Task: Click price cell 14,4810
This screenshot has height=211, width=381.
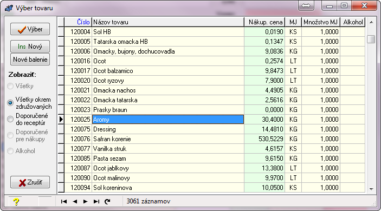Action: click(264, 129)
